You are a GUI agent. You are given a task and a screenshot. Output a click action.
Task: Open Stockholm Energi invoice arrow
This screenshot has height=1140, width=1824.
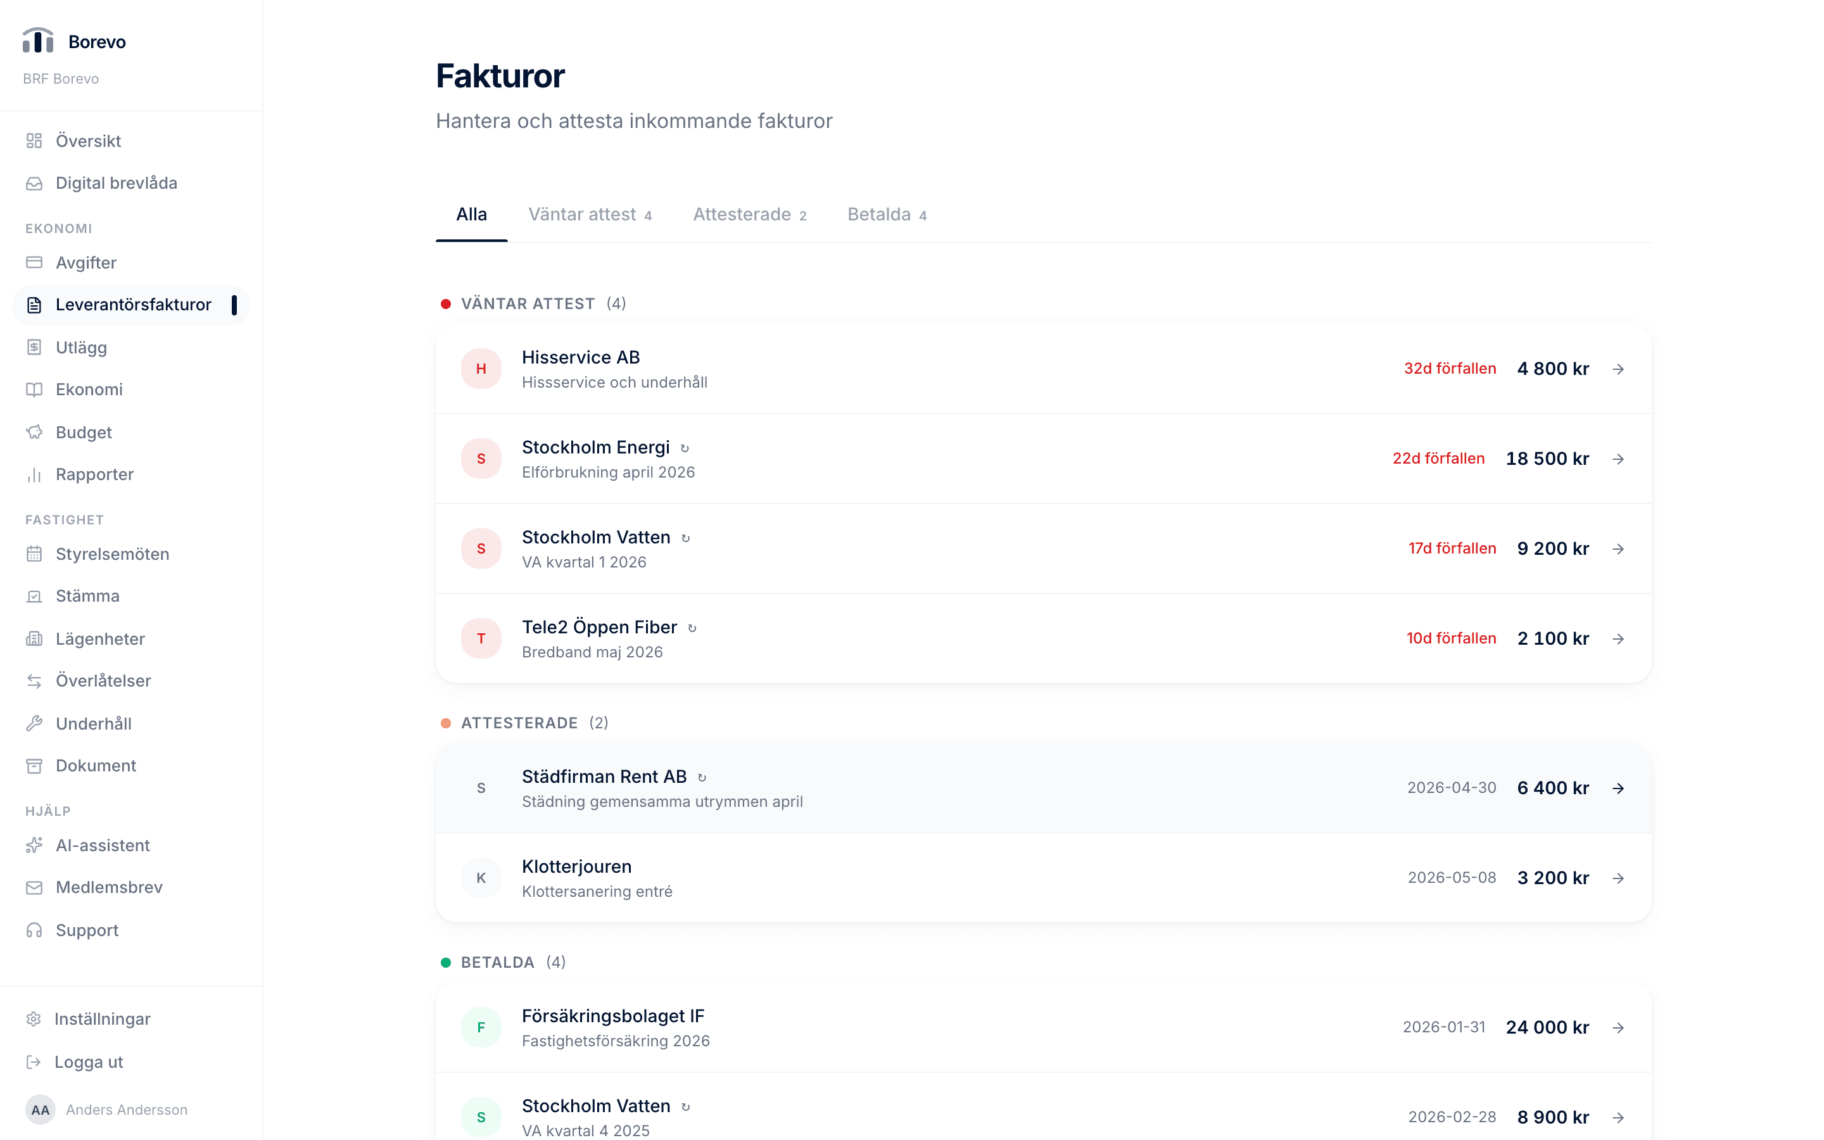coord(1618,459)
